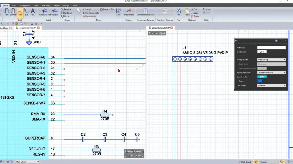Viewport: 293px width, 164px height.
Task: Open help in the Net panel
Action: (276, 41)
